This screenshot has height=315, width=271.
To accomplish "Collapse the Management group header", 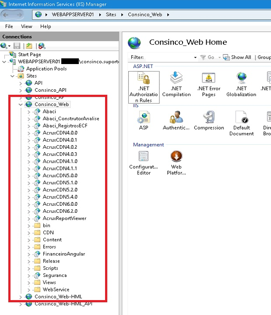I will 148,145.
